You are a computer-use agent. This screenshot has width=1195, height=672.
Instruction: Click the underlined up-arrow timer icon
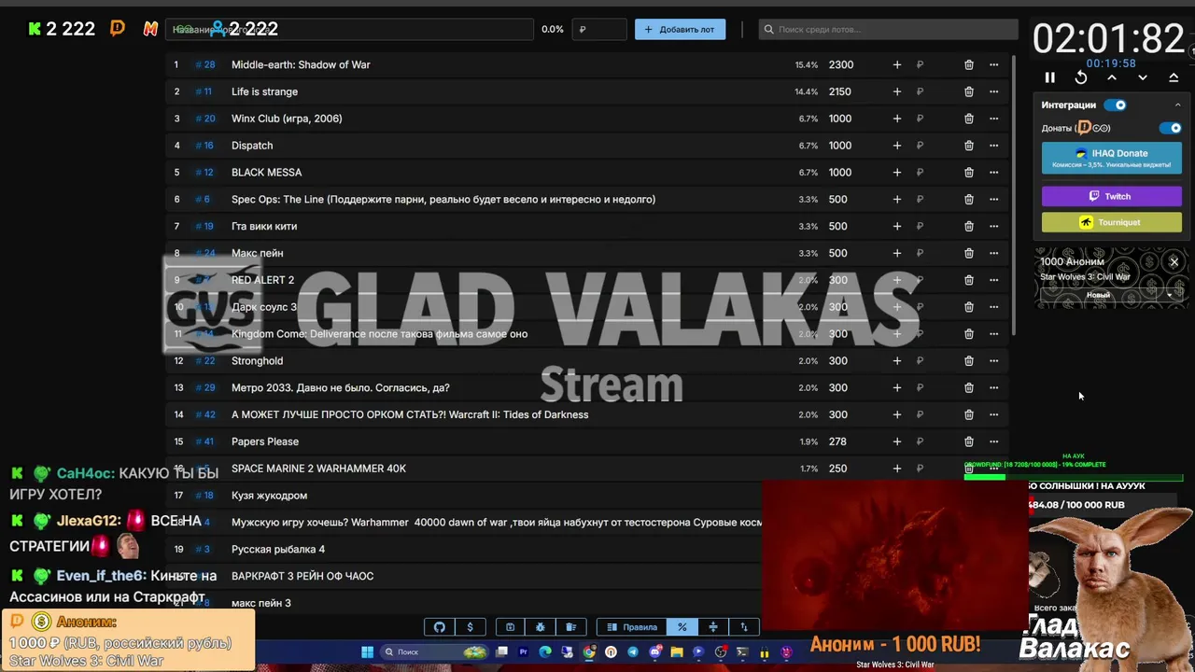coord(1174,78)
